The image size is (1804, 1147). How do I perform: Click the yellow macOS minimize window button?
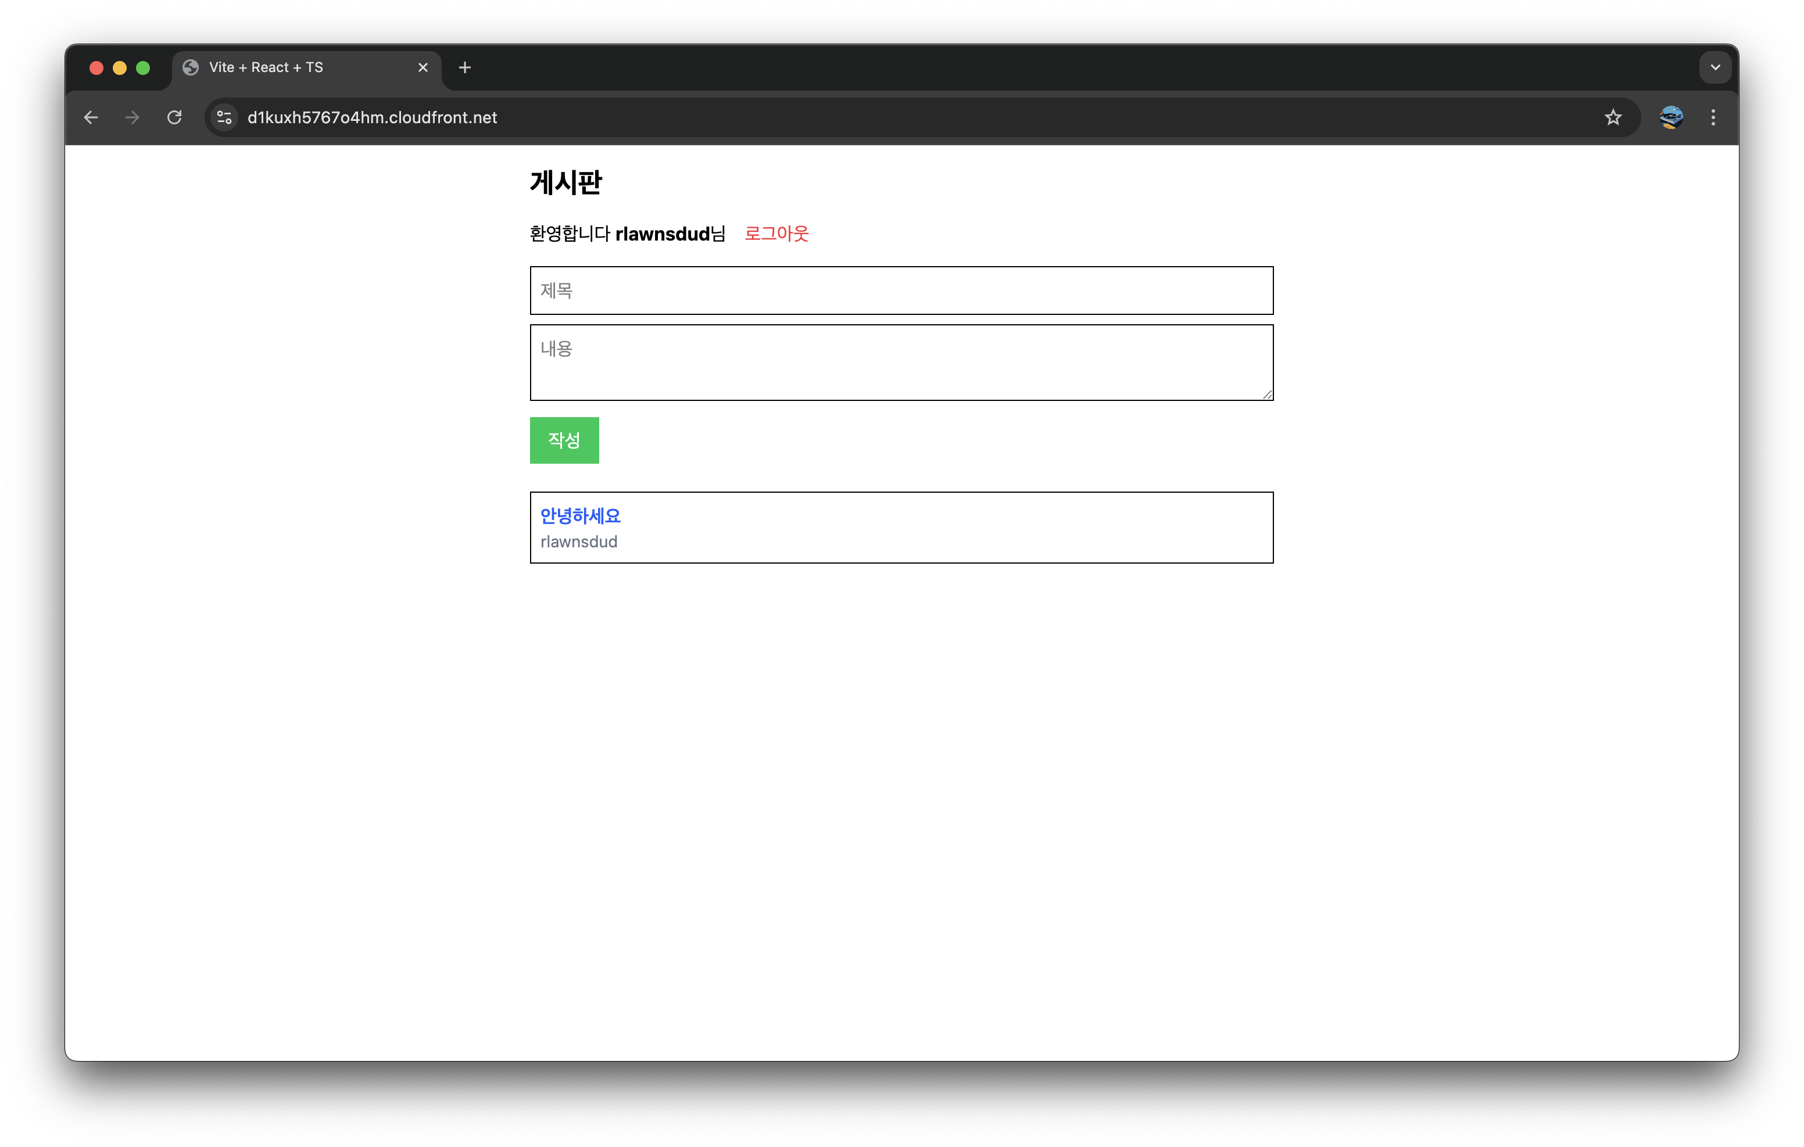120,68
